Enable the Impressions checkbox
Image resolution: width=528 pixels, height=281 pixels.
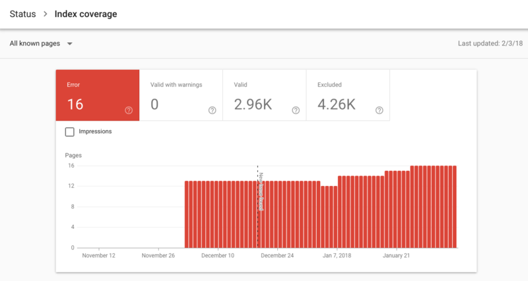tap(70, 132)
